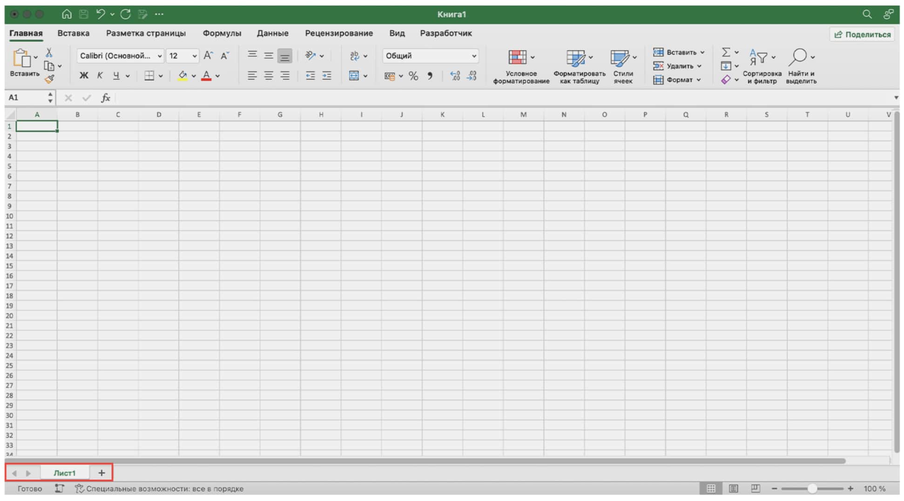Click the format painter brush icon

coord(49,79)
